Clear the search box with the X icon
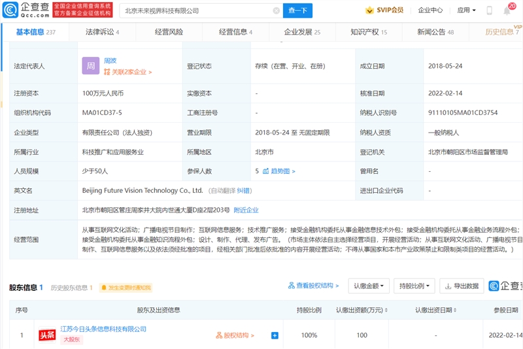This screenshot has width=523, height=349. (x=276, y=11)
